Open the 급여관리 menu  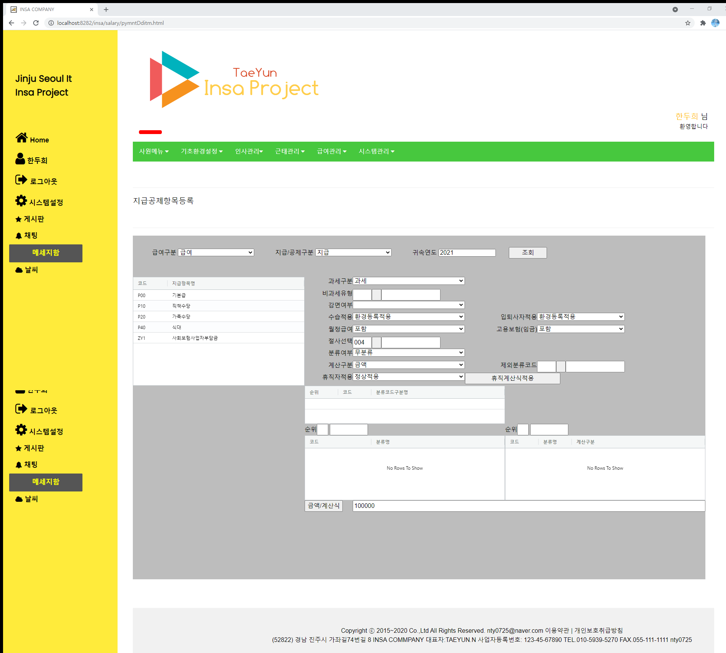pyautogui.click(x=332, y=151)
